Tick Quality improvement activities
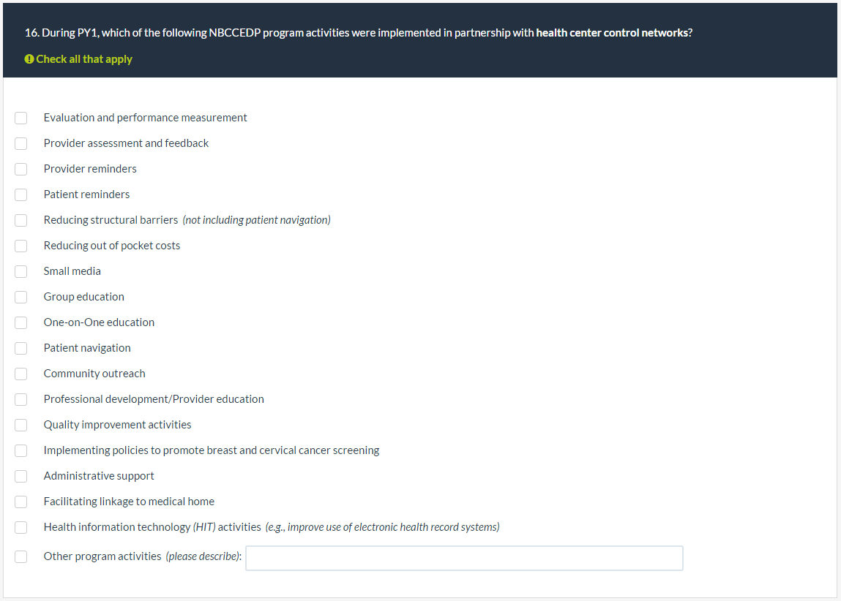This screenshot has width=841, height=601. [x=21, y=425]
